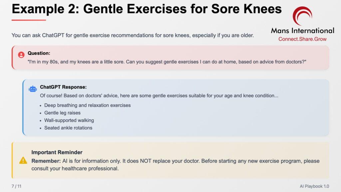Screen dimensions: 341x192
Task: Click the yellow warning triangle icon
Action: (23, 161)
